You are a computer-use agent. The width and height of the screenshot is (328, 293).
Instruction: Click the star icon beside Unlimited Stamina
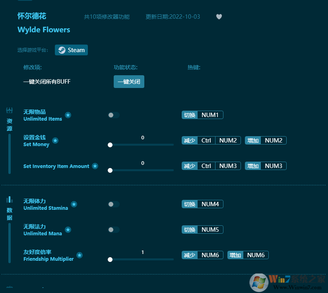[74, 204]
